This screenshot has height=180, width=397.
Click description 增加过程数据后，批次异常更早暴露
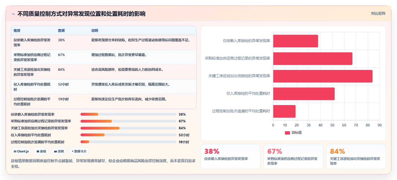(x=119, y=55)
